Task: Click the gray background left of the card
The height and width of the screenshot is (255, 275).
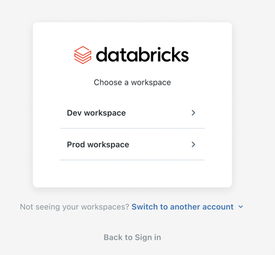Action: tap(16, 105)
